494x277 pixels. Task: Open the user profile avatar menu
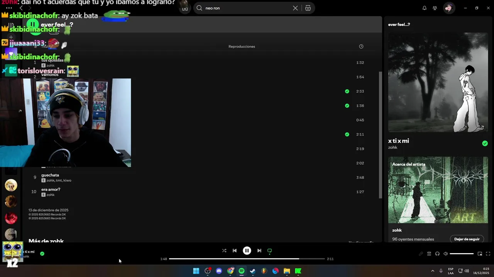pyautogui.click(x=449, y=8)
